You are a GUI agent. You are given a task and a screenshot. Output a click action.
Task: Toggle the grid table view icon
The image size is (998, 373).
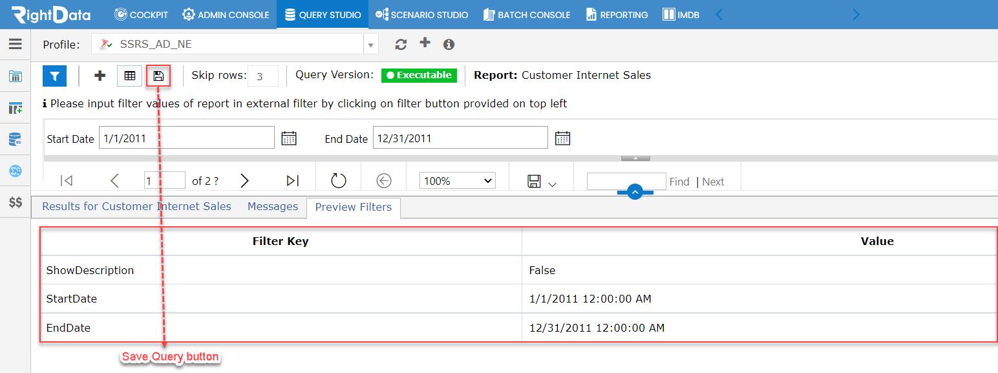(129, 76)
